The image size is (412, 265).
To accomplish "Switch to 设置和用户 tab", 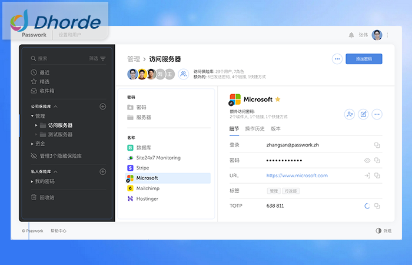I will coord(69,35).
